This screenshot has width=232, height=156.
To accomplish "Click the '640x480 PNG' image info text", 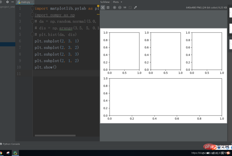I will (x=206, y=8).
